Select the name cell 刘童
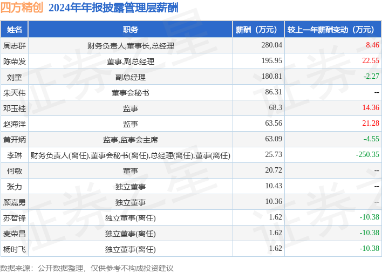Screen dimensions: 382x273 coord(15,77)
